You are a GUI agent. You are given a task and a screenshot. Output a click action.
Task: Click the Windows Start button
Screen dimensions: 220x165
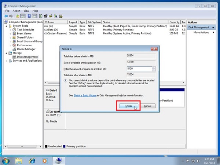tap(6, 161)
